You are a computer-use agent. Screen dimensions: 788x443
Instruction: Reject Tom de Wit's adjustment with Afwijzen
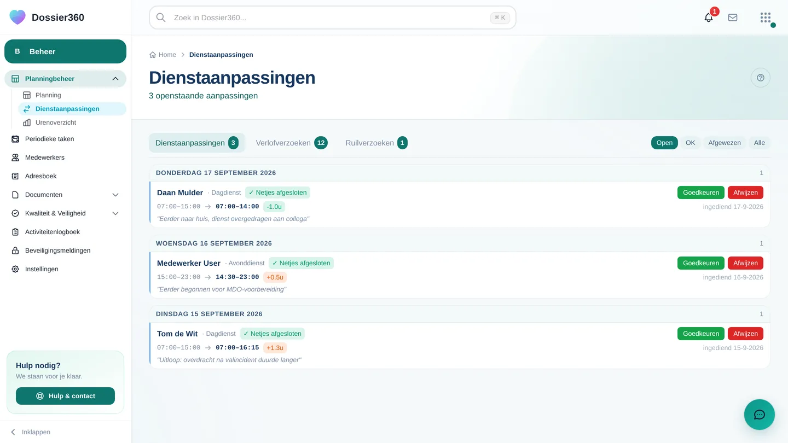tap(745, 334)
